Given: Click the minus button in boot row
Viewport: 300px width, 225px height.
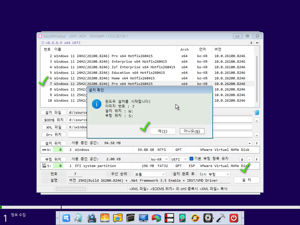Looking at the screenshot, I should [x=250, y=159].
